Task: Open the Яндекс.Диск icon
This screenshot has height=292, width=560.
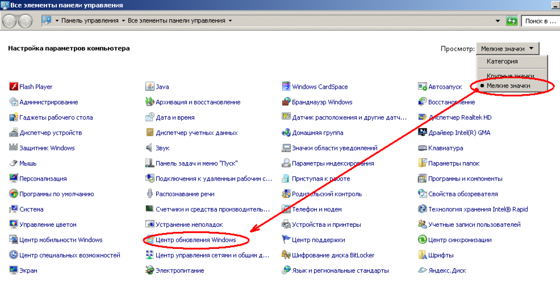Action: [422, 270]
